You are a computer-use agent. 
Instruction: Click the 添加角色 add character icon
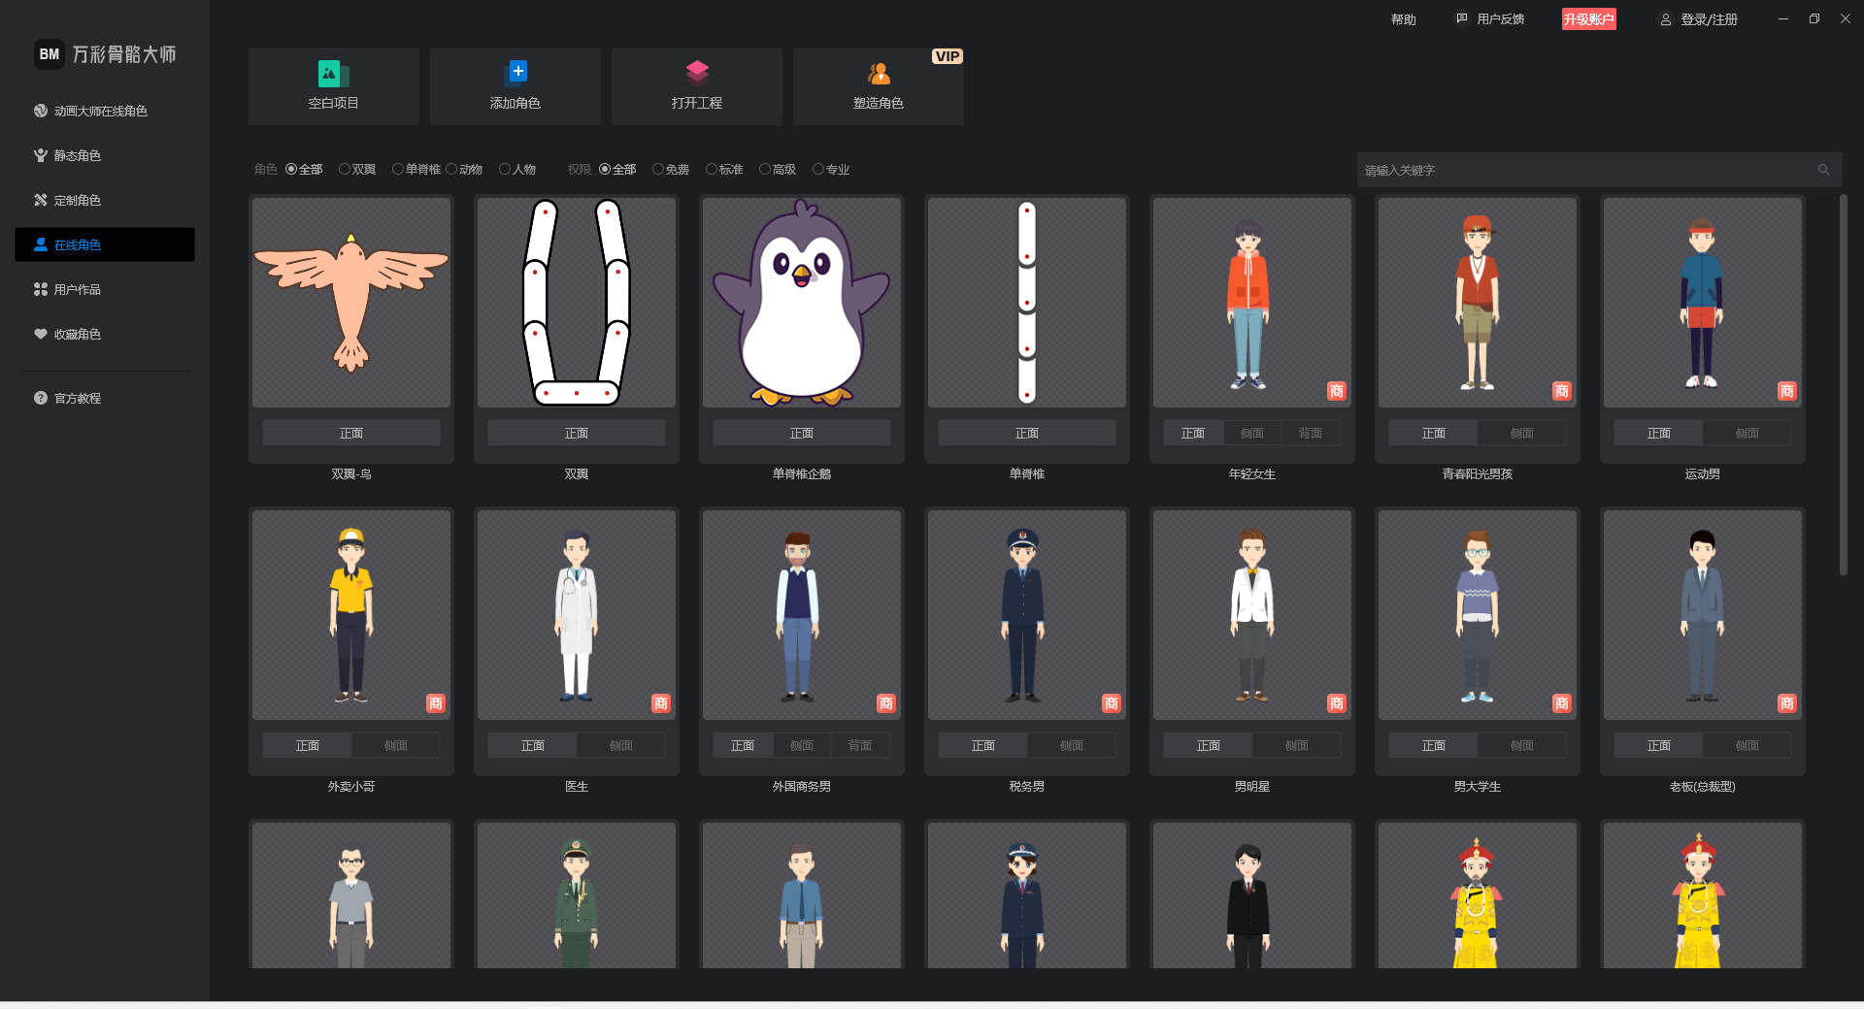tap(516, 73)
